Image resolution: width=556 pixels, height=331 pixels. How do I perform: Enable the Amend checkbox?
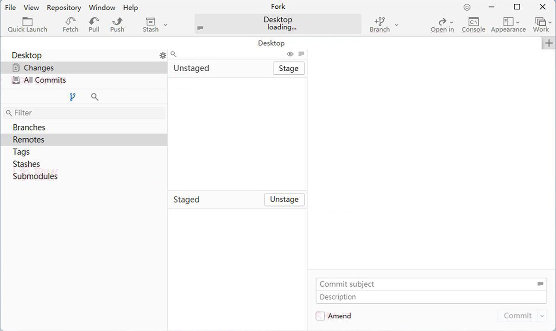click(x=320, y=316)
